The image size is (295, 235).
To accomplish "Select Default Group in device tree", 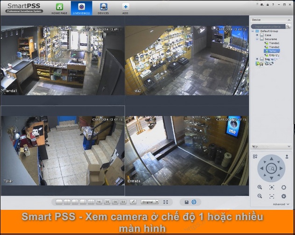I will tap(267, 31).
